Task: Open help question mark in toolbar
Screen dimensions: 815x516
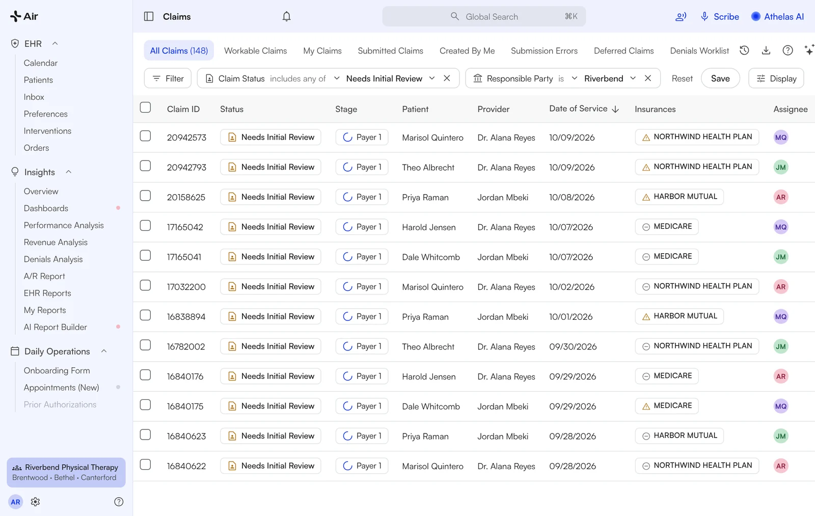Action: coord(787,50)
